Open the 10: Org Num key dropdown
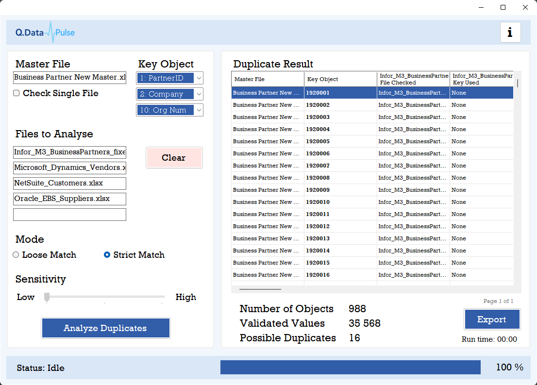The image size is (537, 385). (169, 110)
